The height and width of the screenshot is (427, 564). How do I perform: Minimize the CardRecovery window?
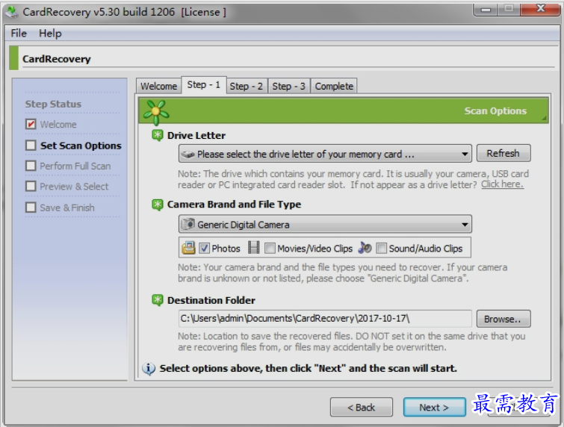click(486, 10)
